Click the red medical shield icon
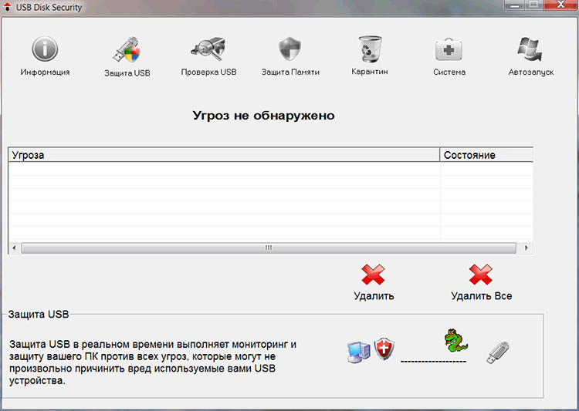Image resolution: width=579 pixels, height=411 pixels. tap(384, 349)
